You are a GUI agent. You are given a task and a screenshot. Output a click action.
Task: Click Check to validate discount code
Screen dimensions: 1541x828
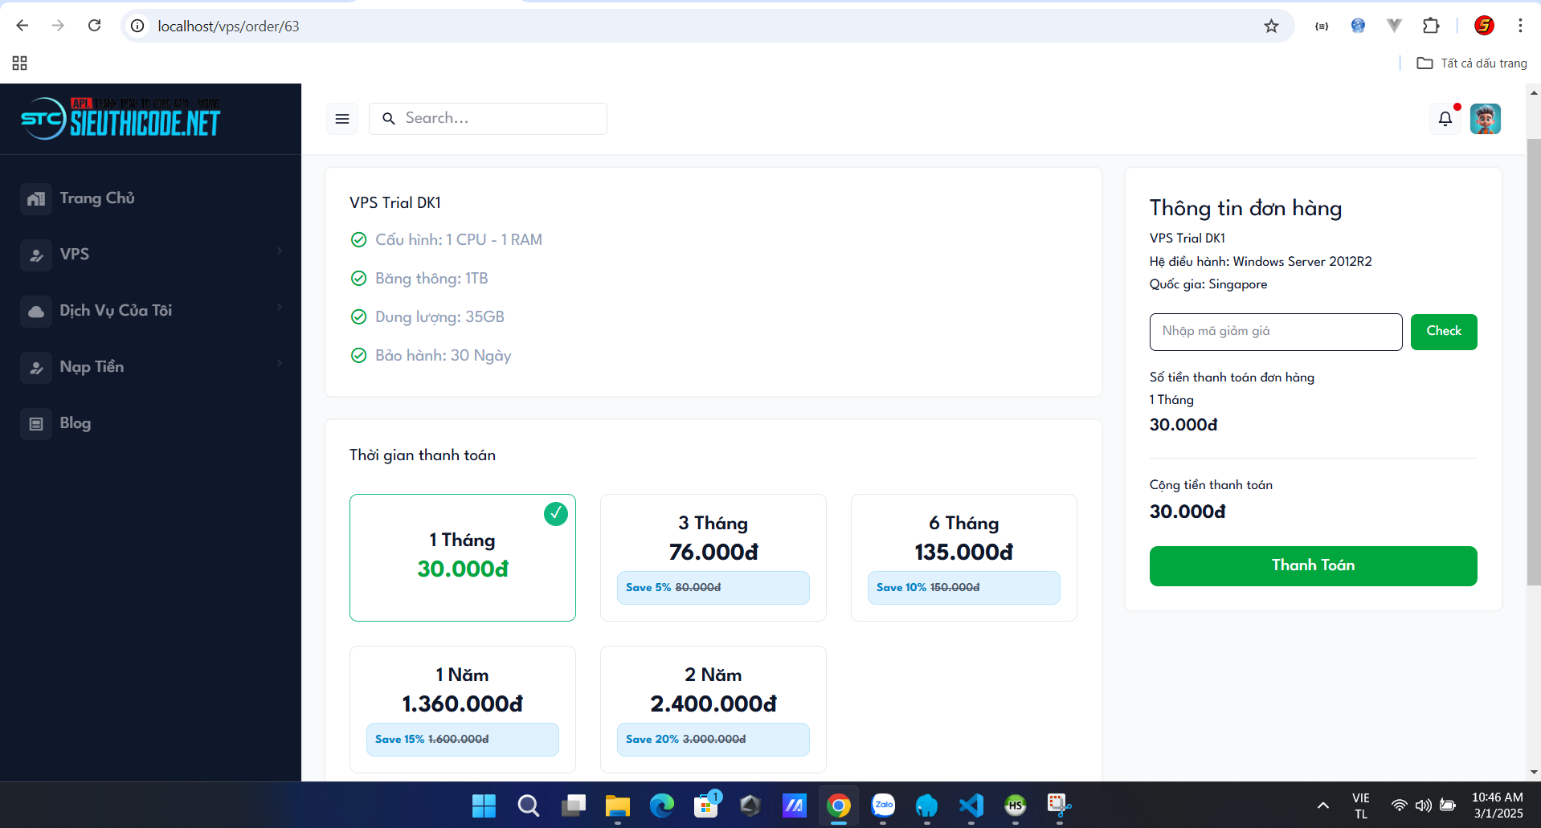1443,332
